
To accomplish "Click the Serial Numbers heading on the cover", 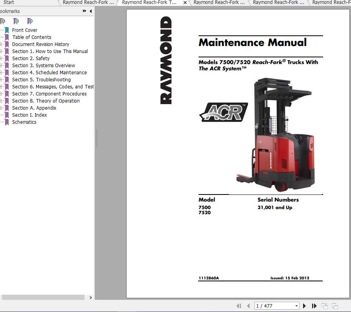I will coord(278,200).
